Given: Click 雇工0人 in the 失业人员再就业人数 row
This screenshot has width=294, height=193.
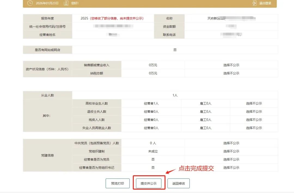Looking at the screenshot, I should [x=206, y=128].
